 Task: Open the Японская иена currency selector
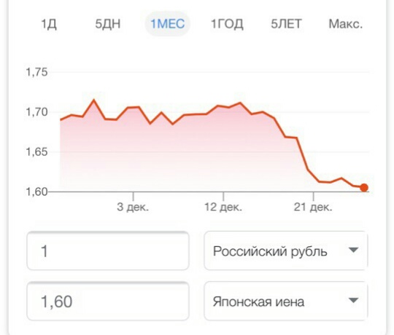click(286, 301)
